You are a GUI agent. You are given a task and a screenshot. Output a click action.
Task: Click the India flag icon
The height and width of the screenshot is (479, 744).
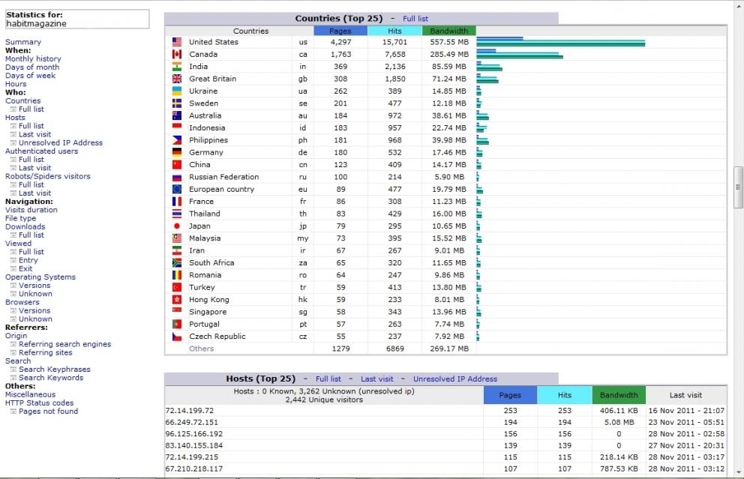click(x=177, y=67)
